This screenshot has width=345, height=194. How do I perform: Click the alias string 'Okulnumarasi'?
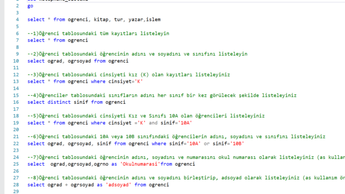point(140,164)
